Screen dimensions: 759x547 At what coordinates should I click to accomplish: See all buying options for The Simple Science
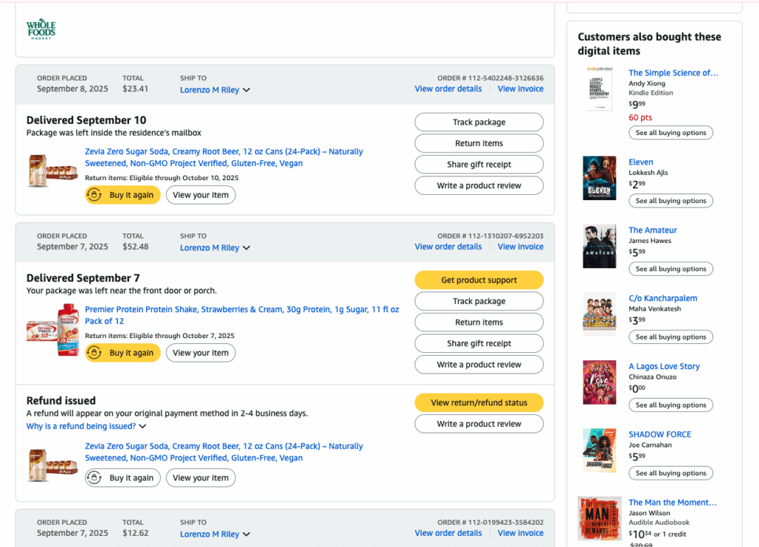coord(670,133)
